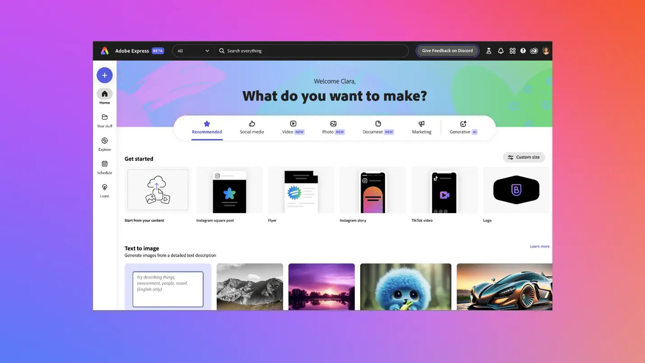Open Your Stuff panel
Image resolution: width=645 pixels, height=363 pixels.
104,120
